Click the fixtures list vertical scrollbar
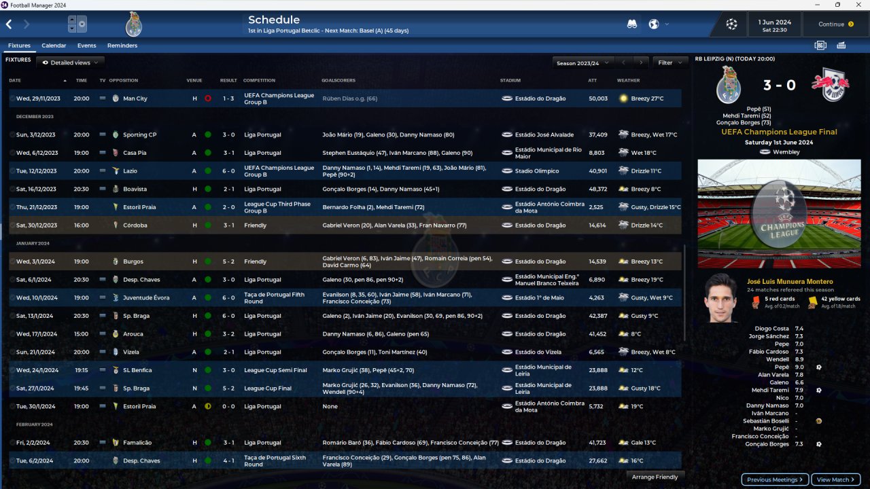Screen dimensions: 870x489 pos(684,292)
